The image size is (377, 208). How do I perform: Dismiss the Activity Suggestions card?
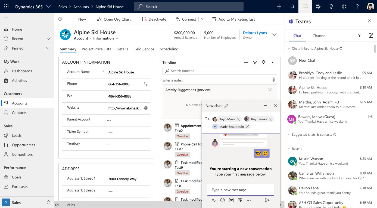(x=270, y=90)
